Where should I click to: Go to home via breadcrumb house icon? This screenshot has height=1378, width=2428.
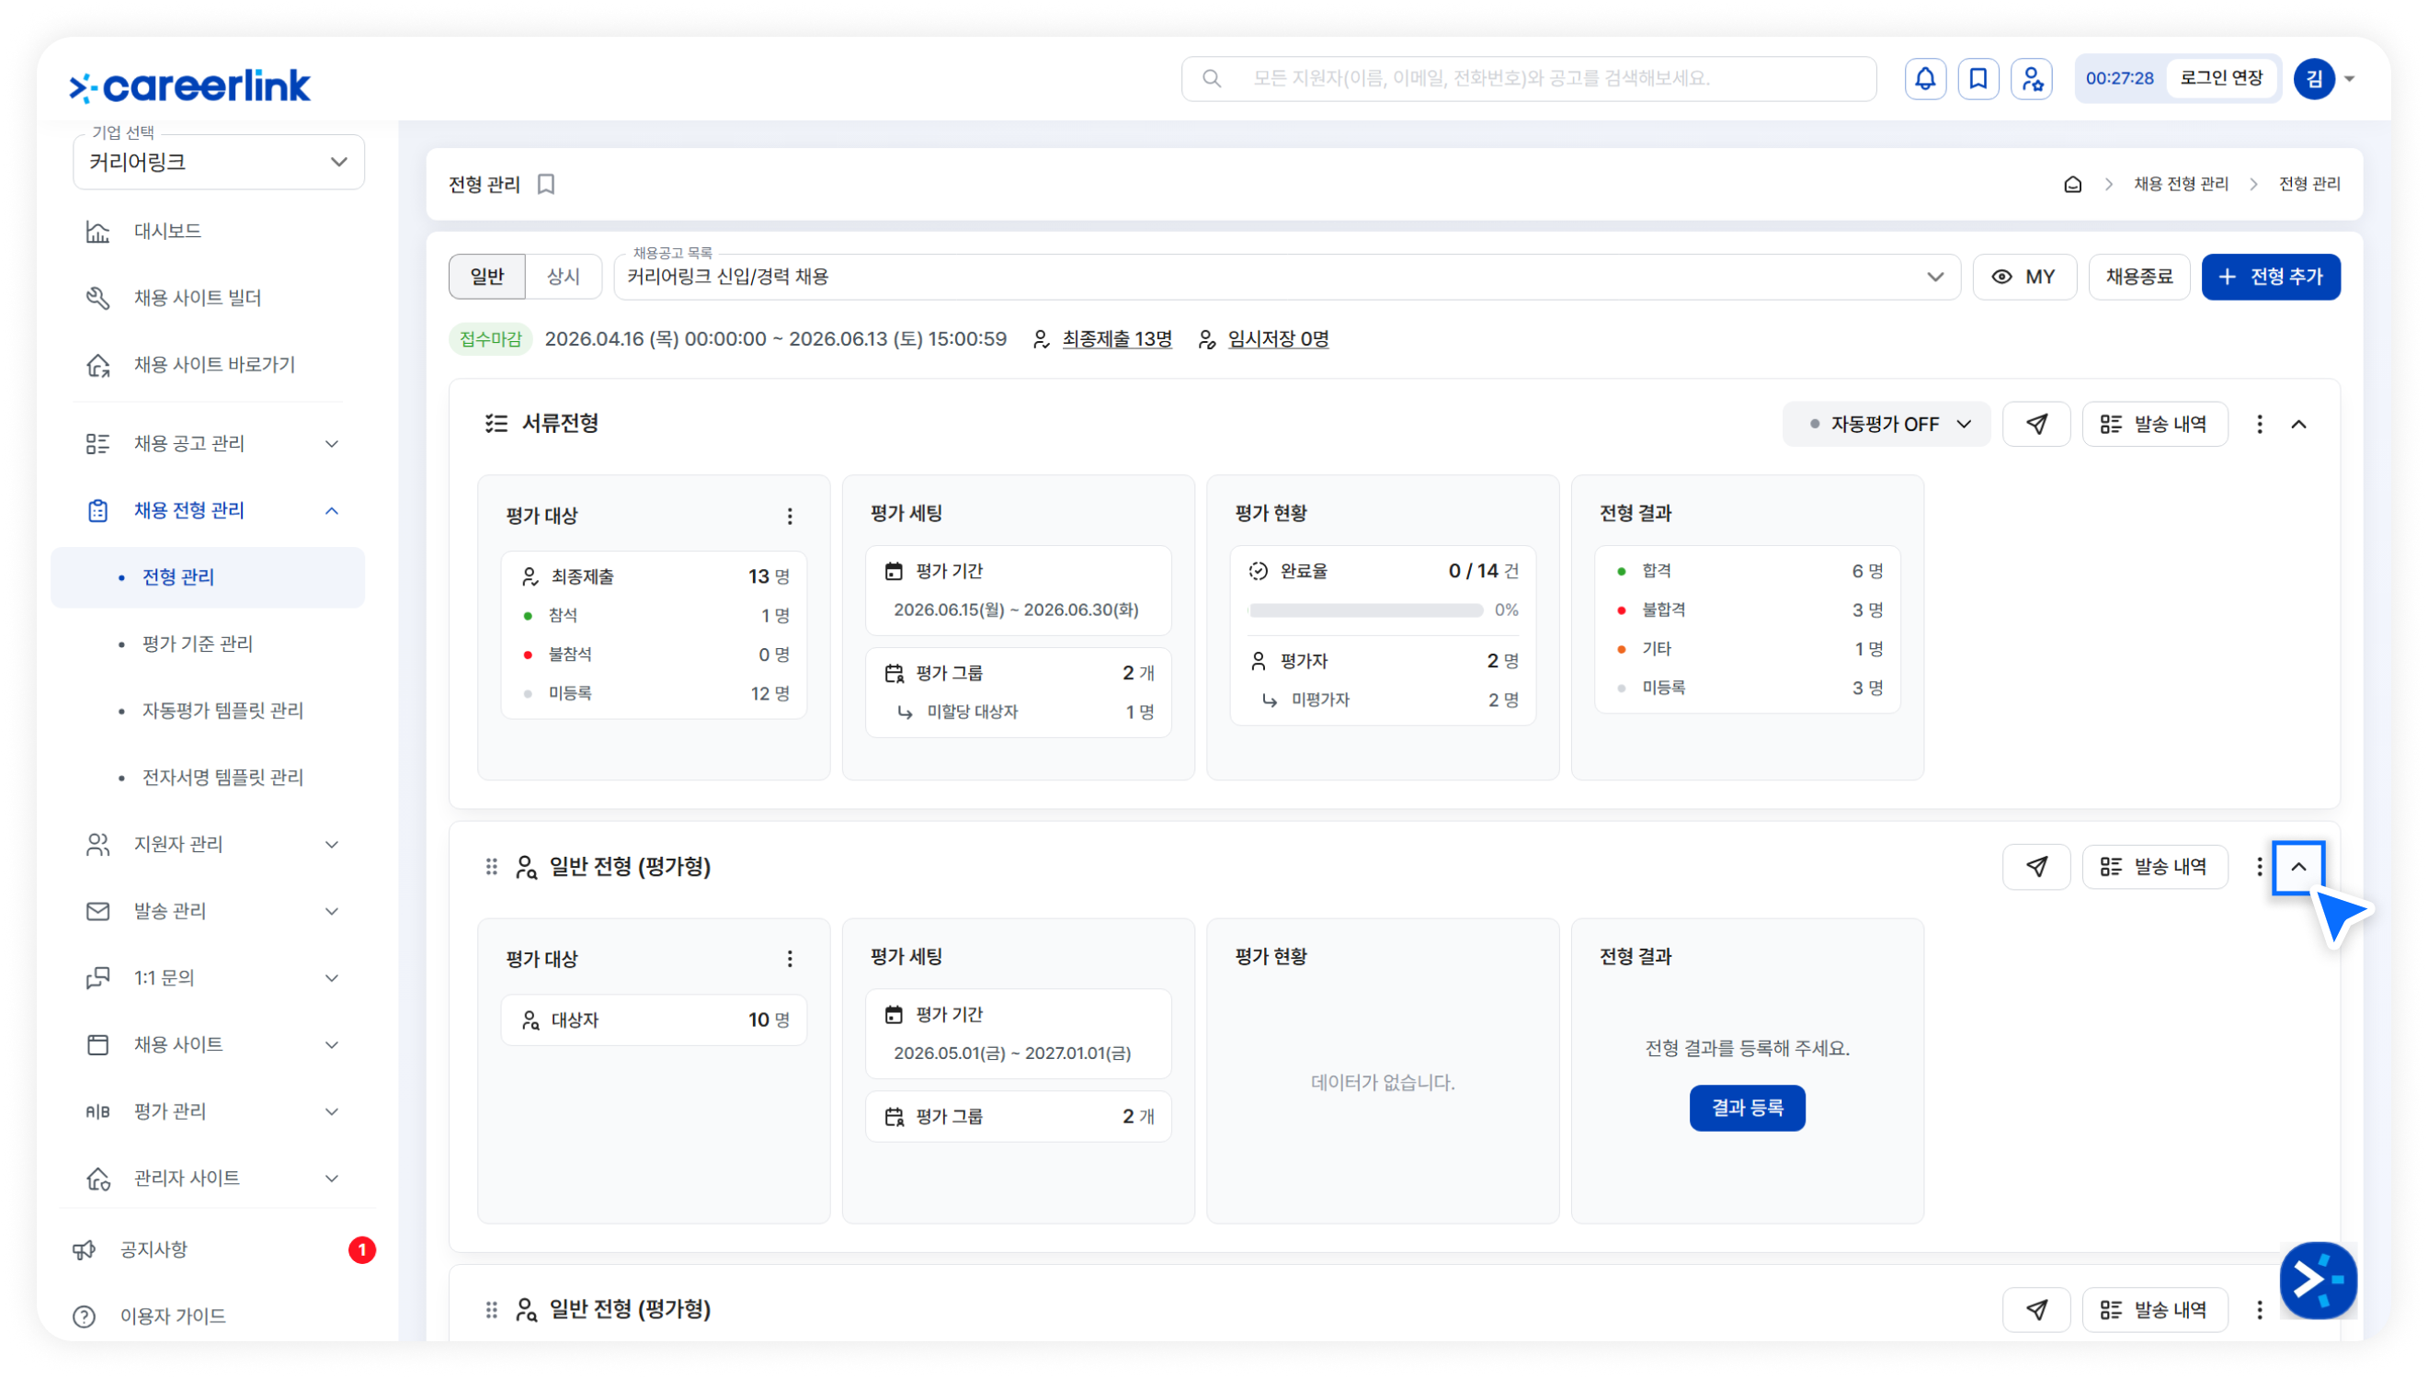click(x=2072, y=184)
